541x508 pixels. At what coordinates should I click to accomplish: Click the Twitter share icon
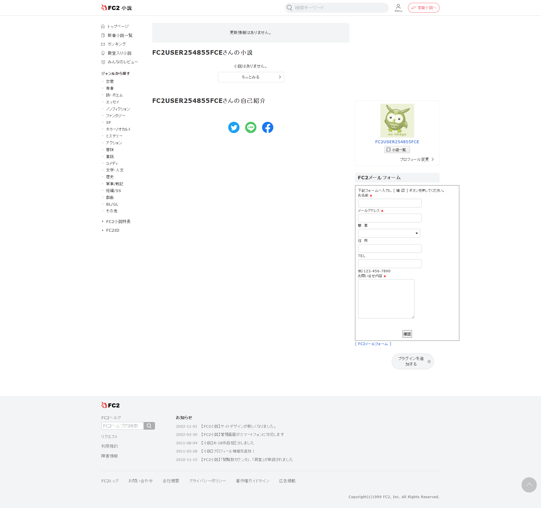tap(234, 127)
